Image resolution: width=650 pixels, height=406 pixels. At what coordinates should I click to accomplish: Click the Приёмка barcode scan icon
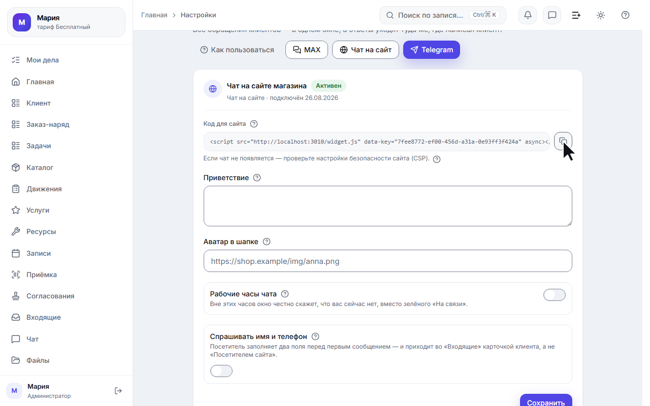pyautogui.click(x=16, y=275)
